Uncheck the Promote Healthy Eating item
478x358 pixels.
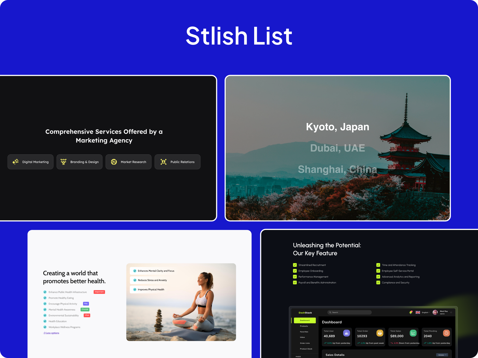[x=45, y=298]
